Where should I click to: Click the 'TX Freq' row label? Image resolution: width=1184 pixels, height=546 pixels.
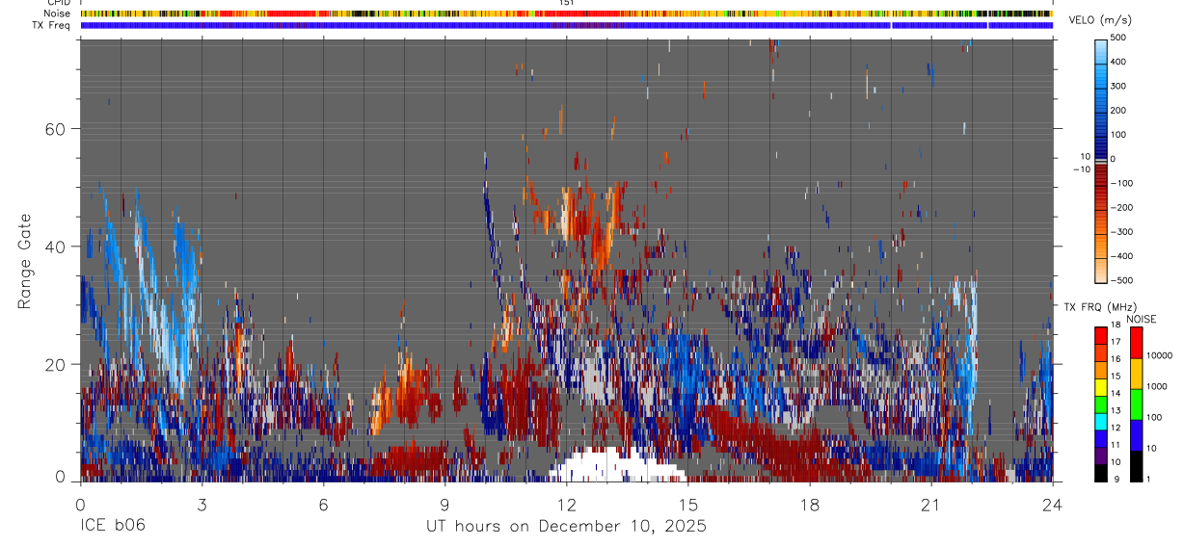[x=52, y=25]
